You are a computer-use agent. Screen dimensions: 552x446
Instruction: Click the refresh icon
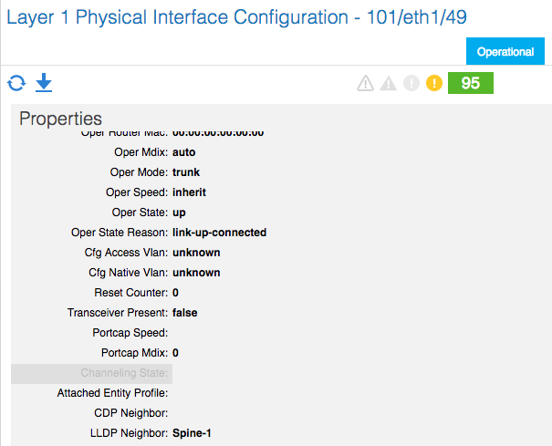coord(16,83)
